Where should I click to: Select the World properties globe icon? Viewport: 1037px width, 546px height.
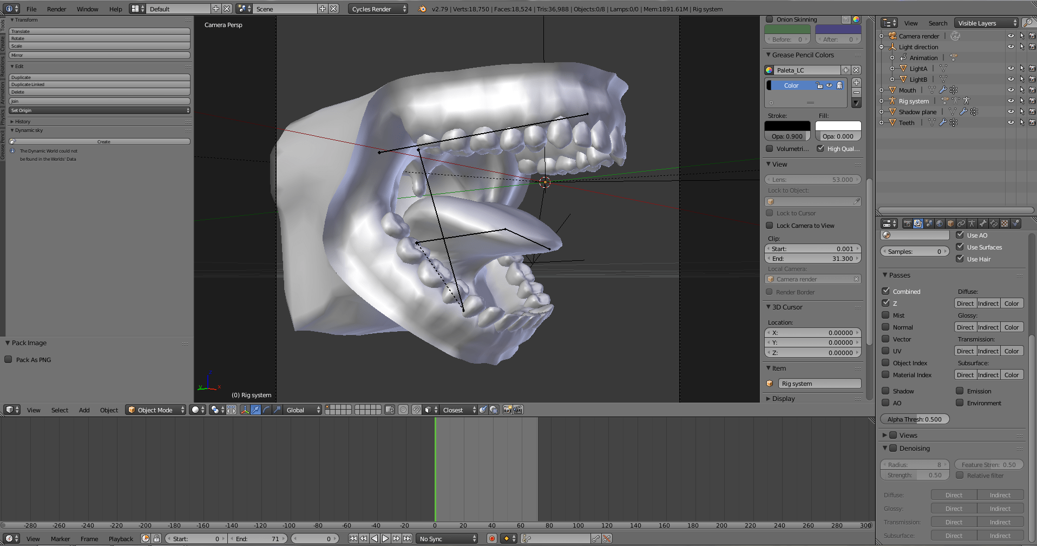[x=940, y=223]
